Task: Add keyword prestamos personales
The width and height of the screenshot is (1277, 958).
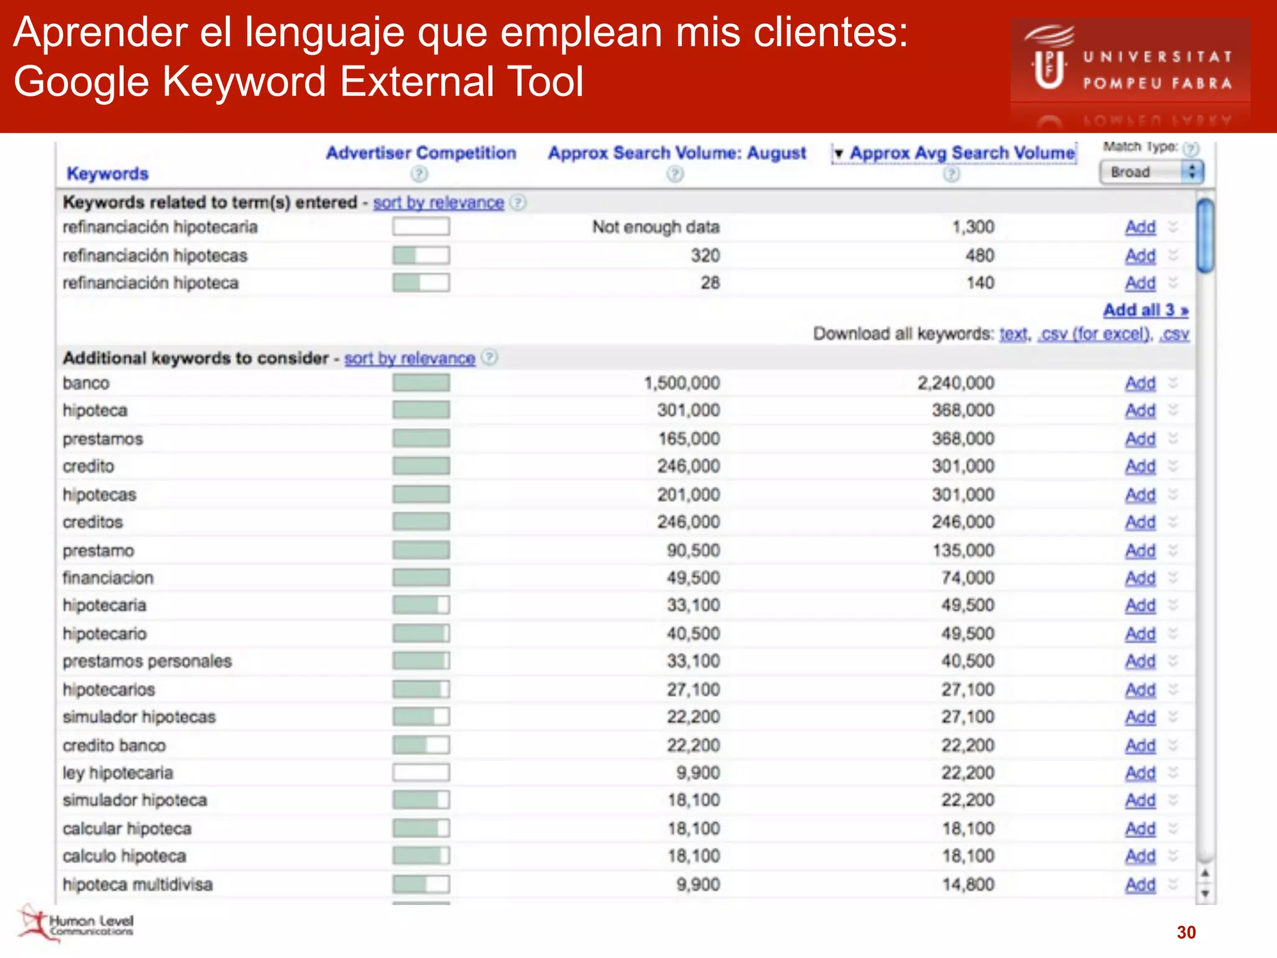Action: (1140, 661)
